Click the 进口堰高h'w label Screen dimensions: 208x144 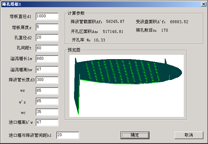coord(21,122)
